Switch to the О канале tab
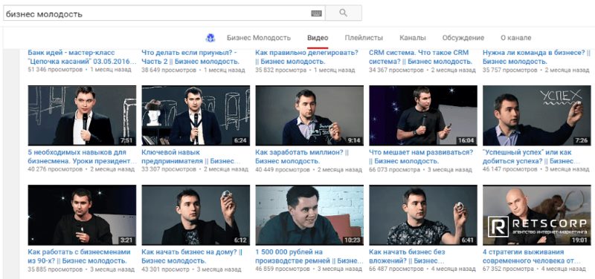 [x=515, y=38]
